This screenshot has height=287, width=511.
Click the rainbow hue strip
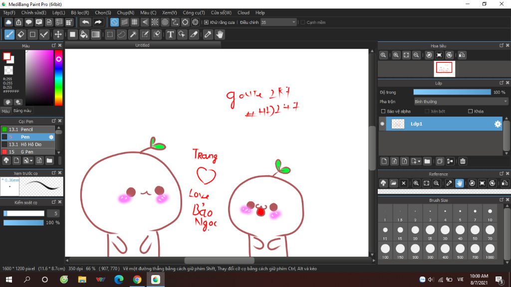58,78
